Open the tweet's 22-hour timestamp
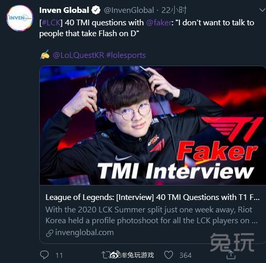Screen dimensions: 266x263 coord(174,10)
